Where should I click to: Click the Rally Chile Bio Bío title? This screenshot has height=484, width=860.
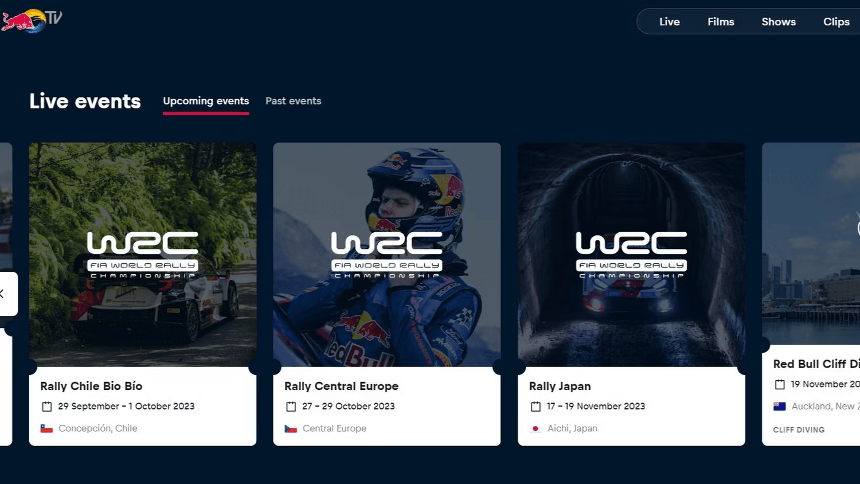click(91, 386)
